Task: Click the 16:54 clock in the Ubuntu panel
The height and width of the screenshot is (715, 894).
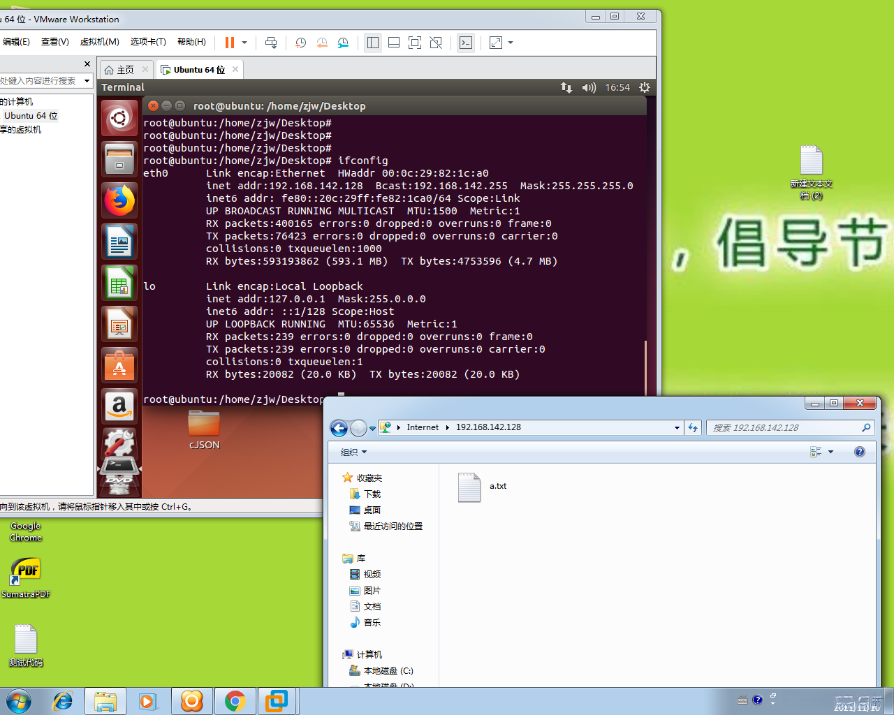Action: coord(617,87)
